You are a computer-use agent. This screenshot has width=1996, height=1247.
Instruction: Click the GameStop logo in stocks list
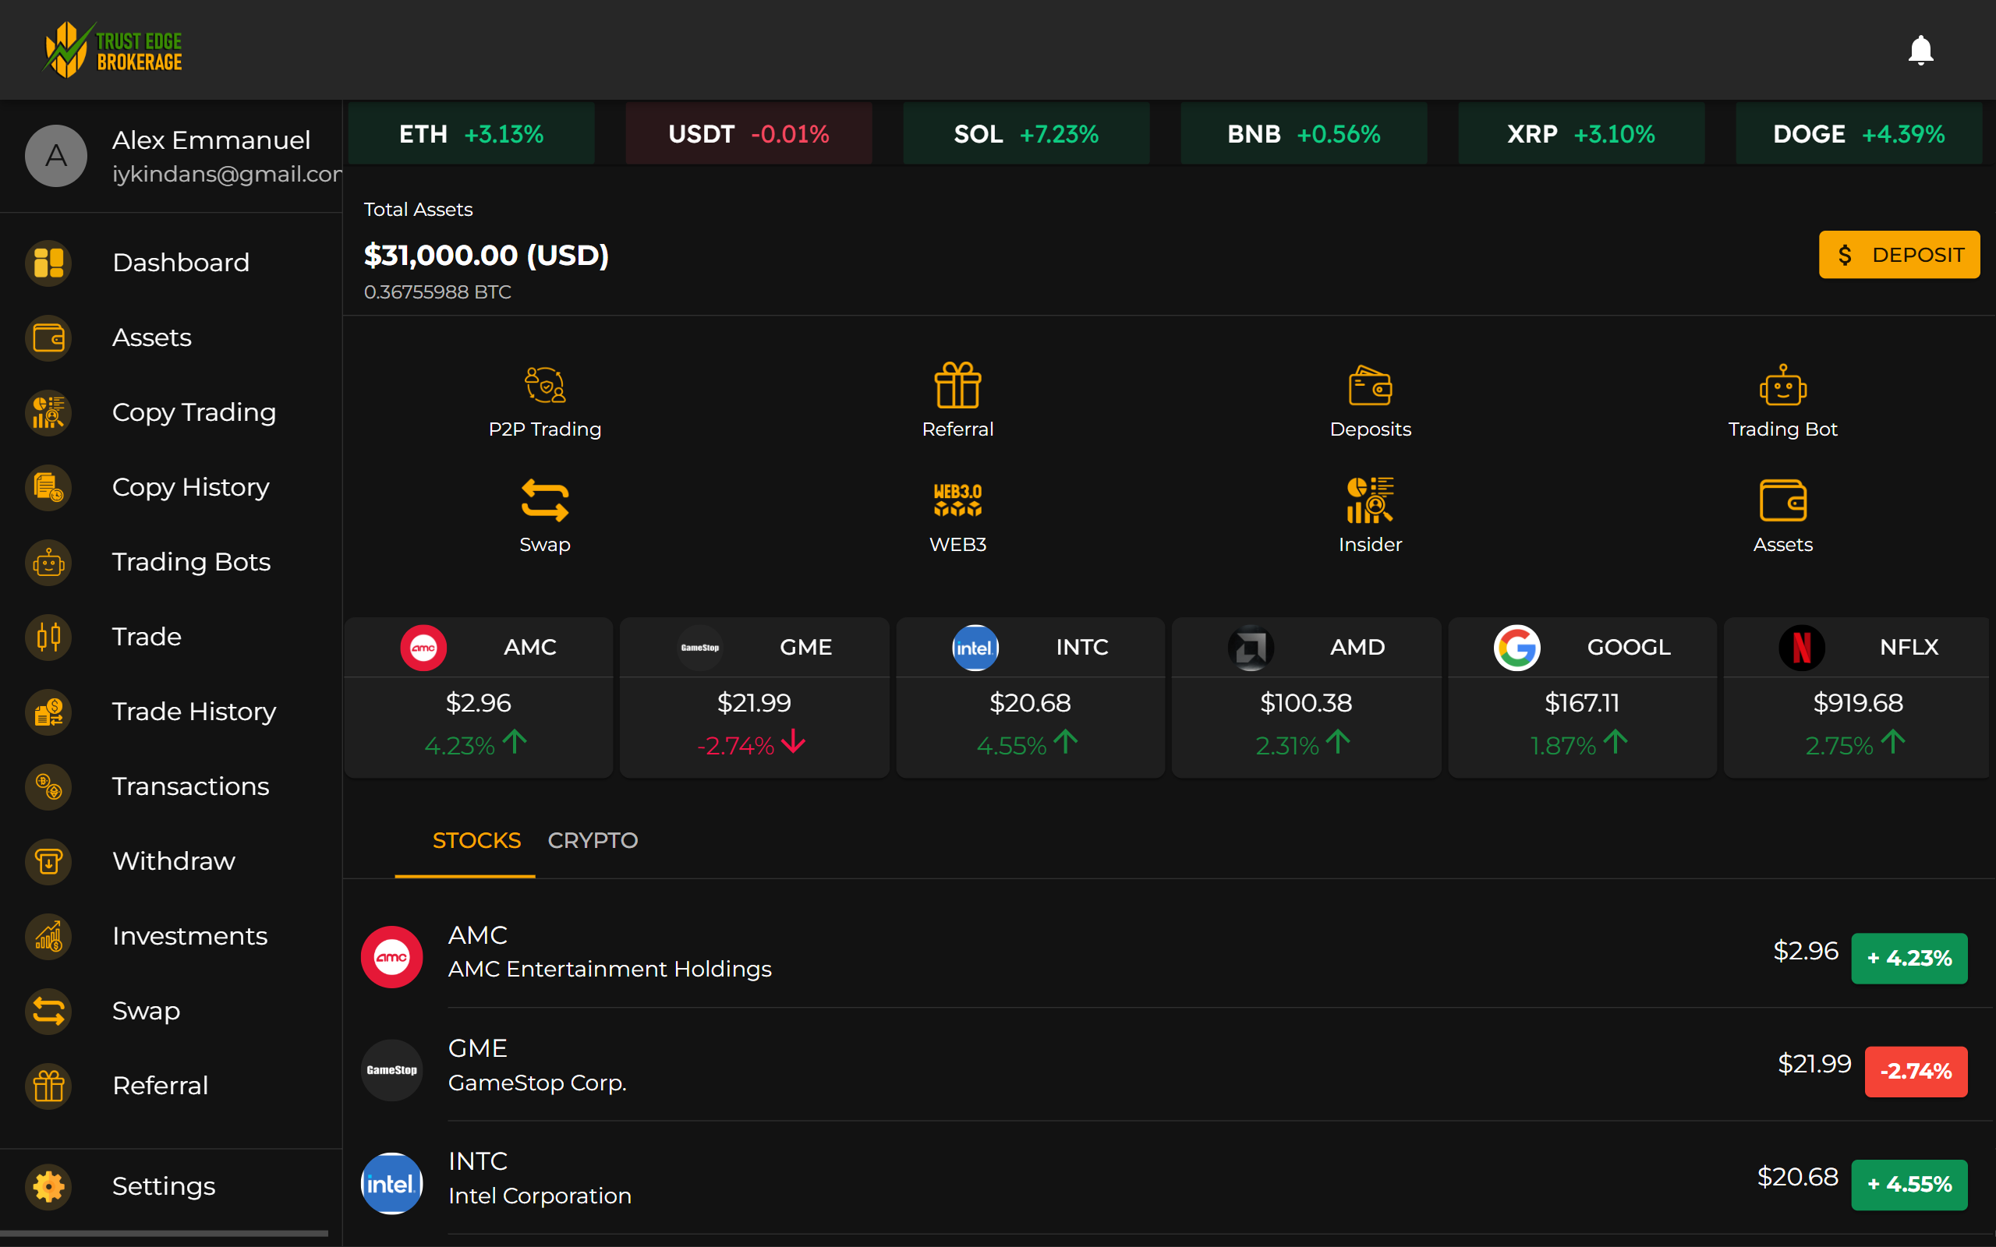391,1069
